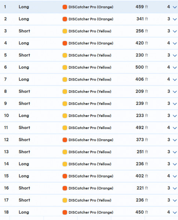The height and width of the screenshot is (220, 178).
Task: Click yellow basket swatch on hole 17
Action: [65, 200]
